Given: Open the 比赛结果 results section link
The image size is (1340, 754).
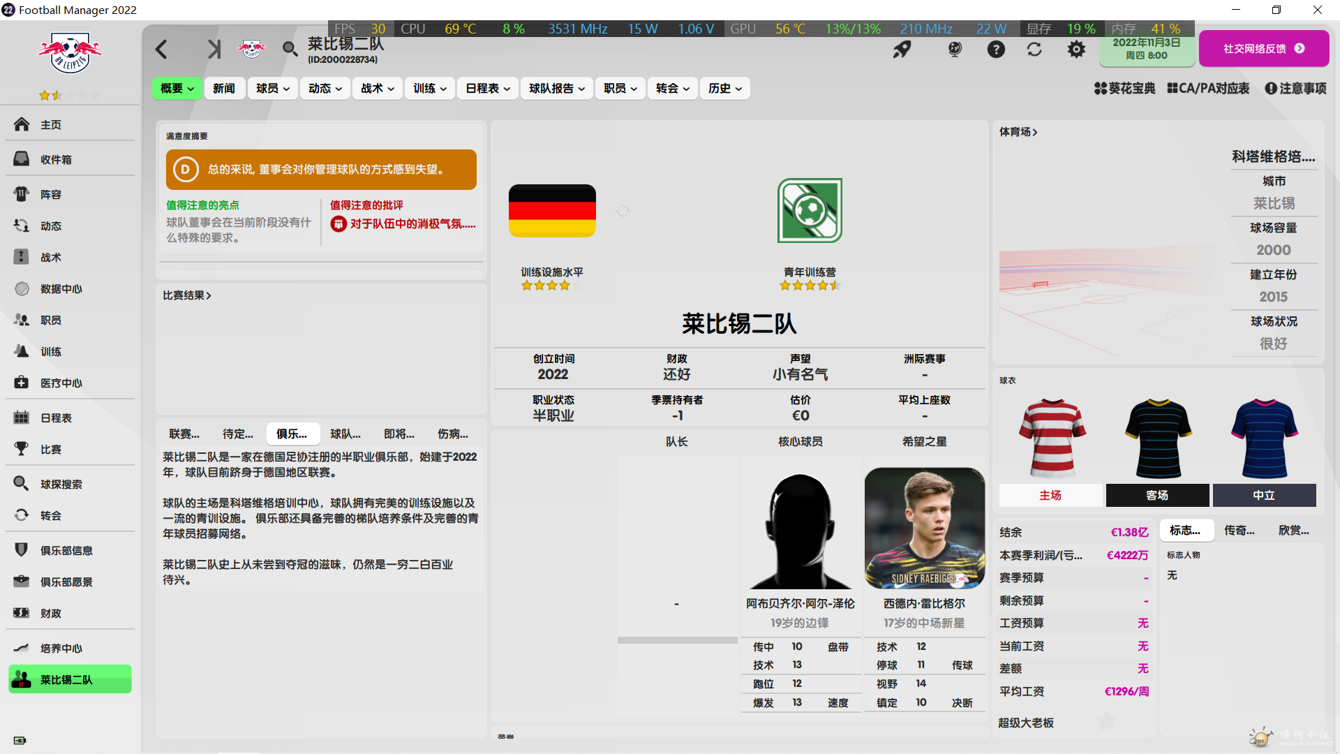Looking at the screenshot, I should pyautogui.click(x=187, y=295).
